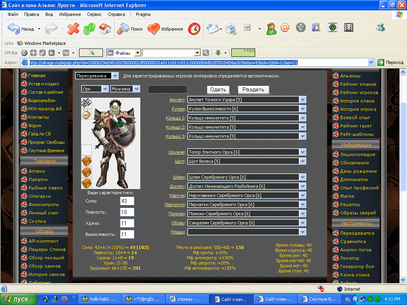Open the Аптеки link under Торговля
Screen dimensions: 407x305
coord(37,171)
